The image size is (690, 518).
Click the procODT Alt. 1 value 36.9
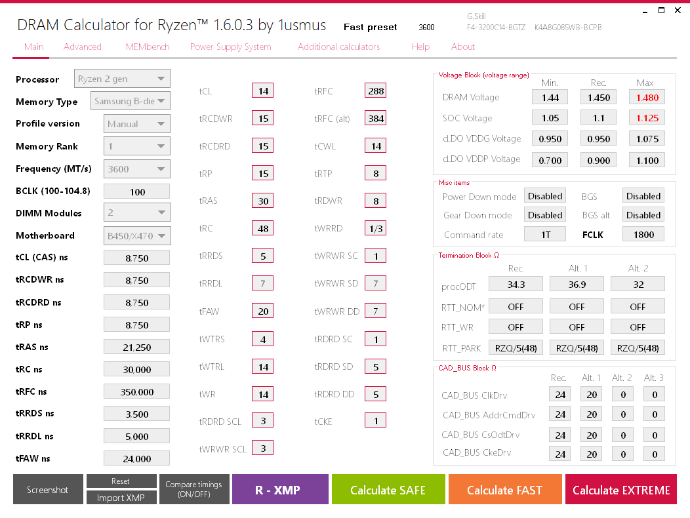tap(577, 285)
